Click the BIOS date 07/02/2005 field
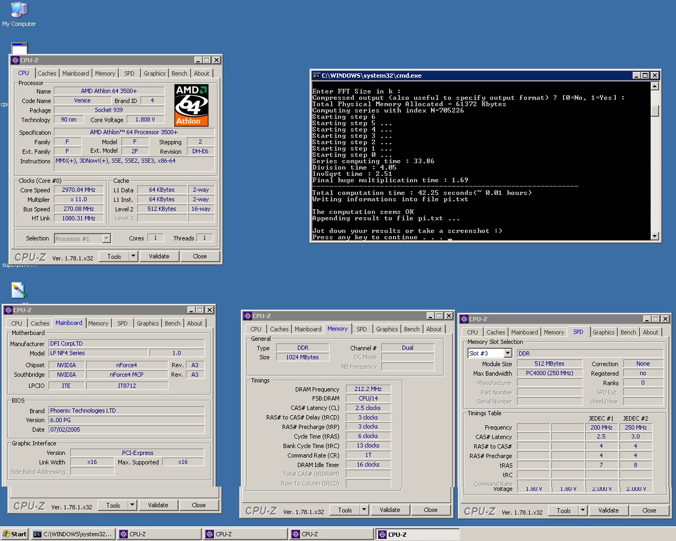Viewport: 676px width, 541px height. [126, 430]
